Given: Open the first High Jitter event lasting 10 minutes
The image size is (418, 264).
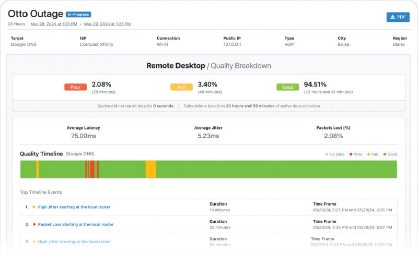Looking at the screenshot, I should point(74,207).
